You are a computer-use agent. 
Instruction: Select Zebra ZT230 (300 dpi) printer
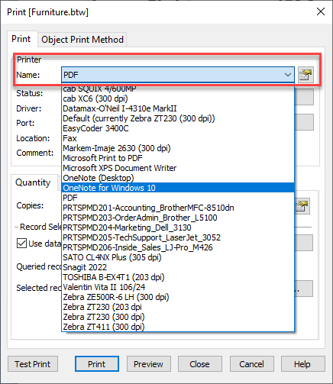pyautogui.click(x=178, y=317)
